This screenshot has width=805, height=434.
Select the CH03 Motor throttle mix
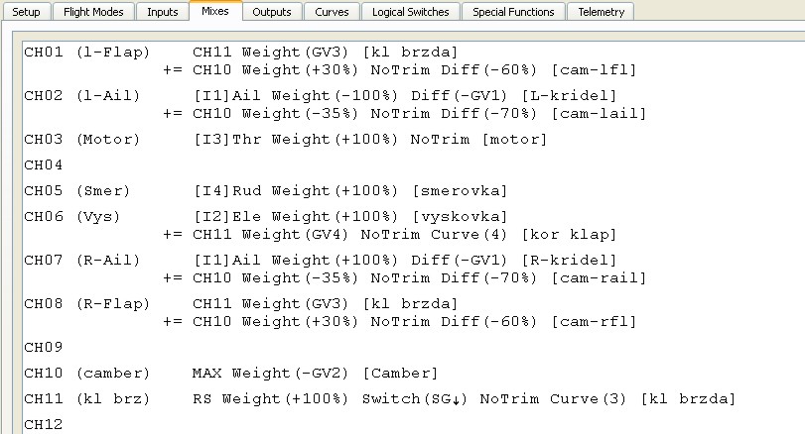(x=369, y=140)
